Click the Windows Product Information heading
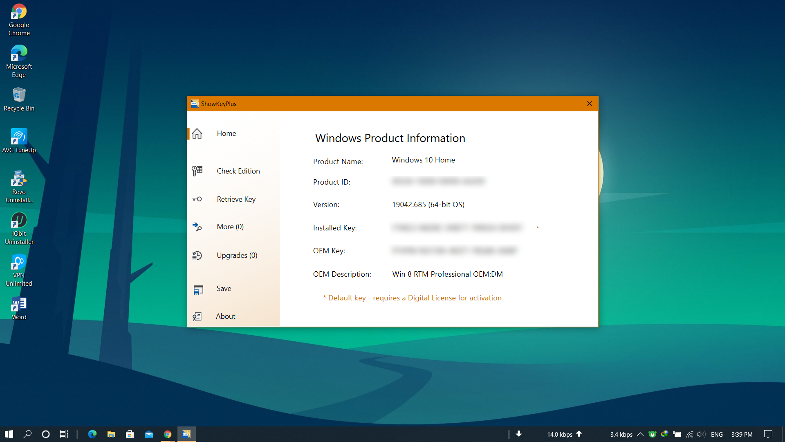This screenshot has width=785, height=442. [x=390, y=138]
